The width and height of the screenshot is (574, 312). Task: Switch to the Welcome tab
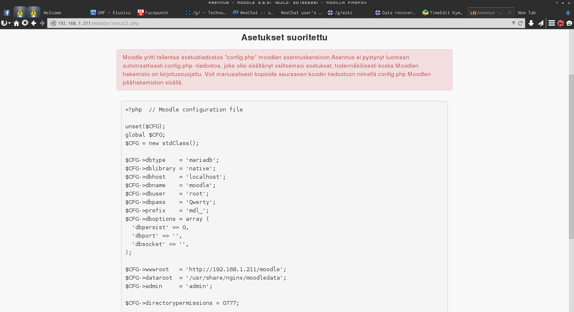64,13
